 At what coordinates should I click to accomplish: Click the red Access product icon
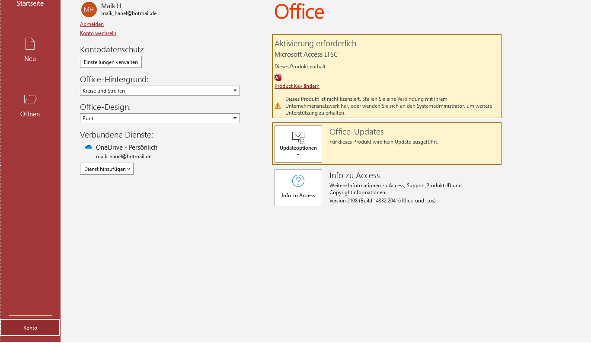coord(278,77)
